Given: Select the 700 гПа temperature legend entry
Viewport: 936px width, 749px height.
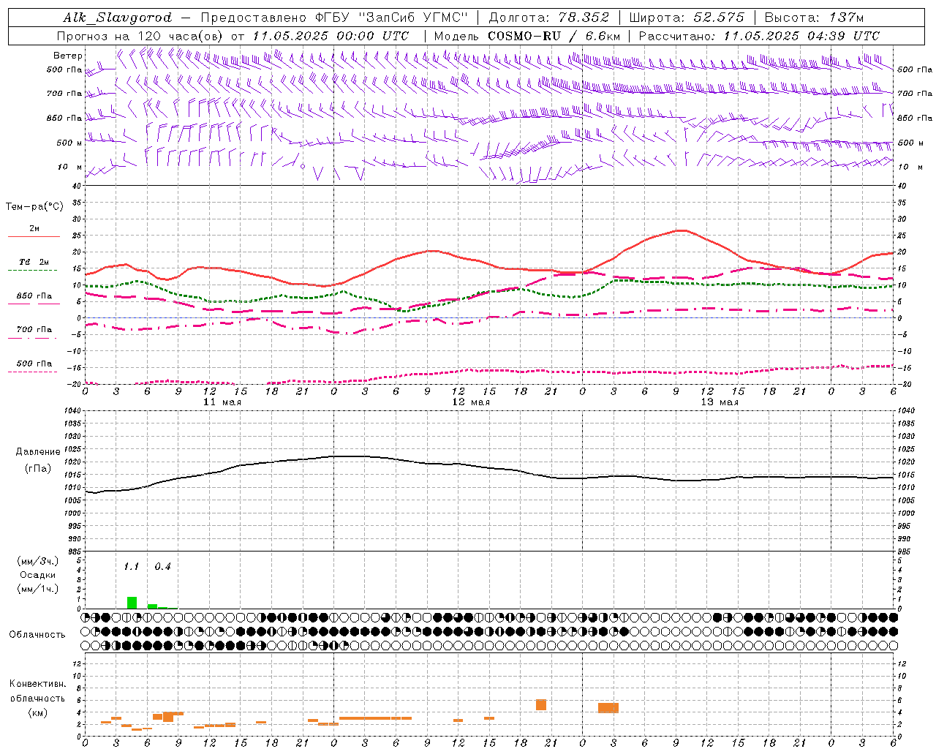Looking at the screenshot, I should (x=34, y=332).
